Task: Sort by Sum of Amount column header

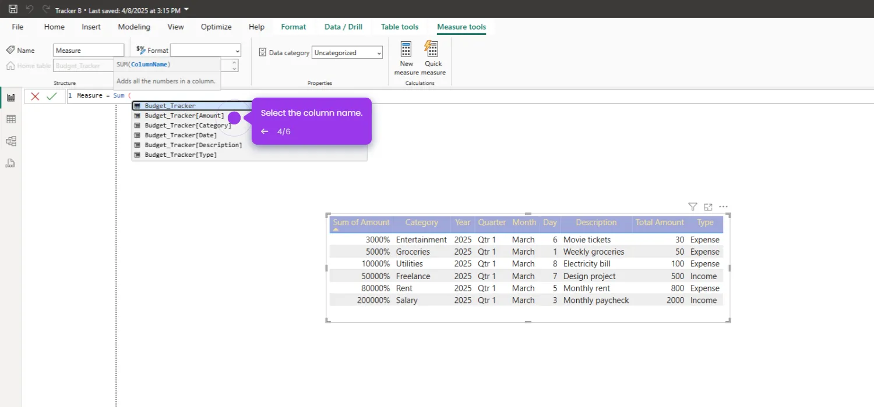Action: [361, 223]
